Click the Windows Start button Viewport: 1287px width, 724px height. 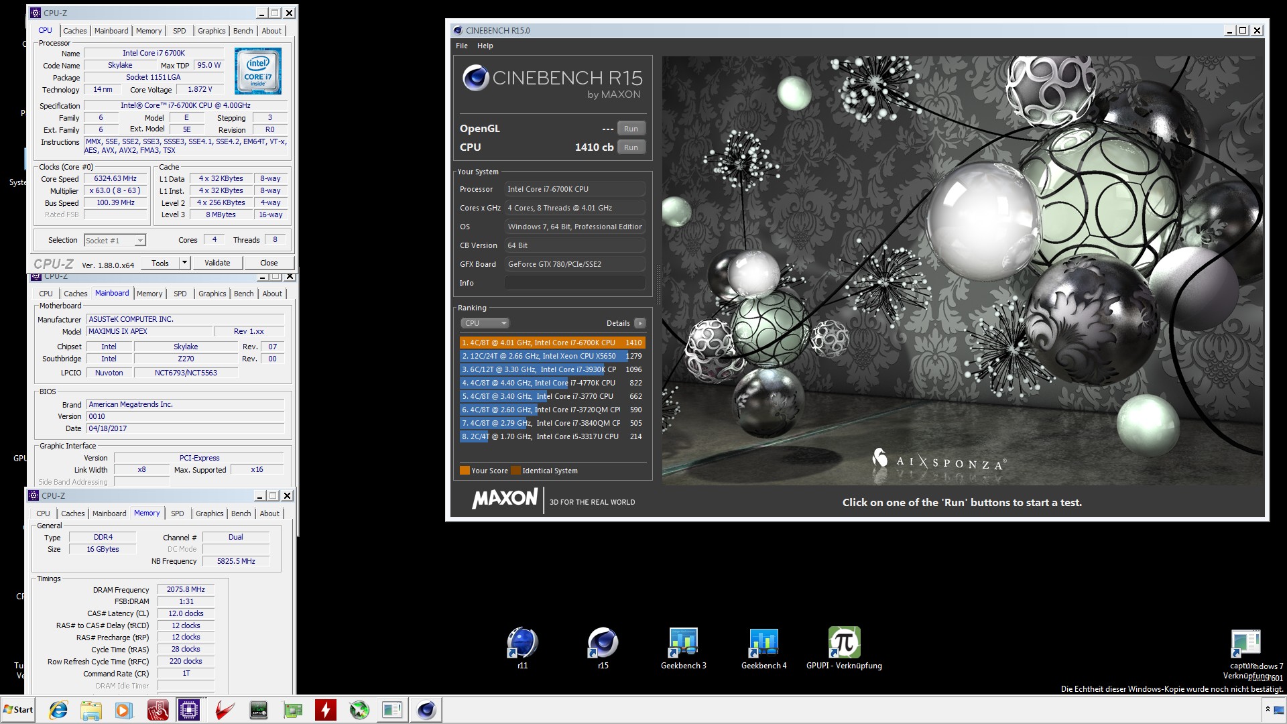[x=18, y=710]
